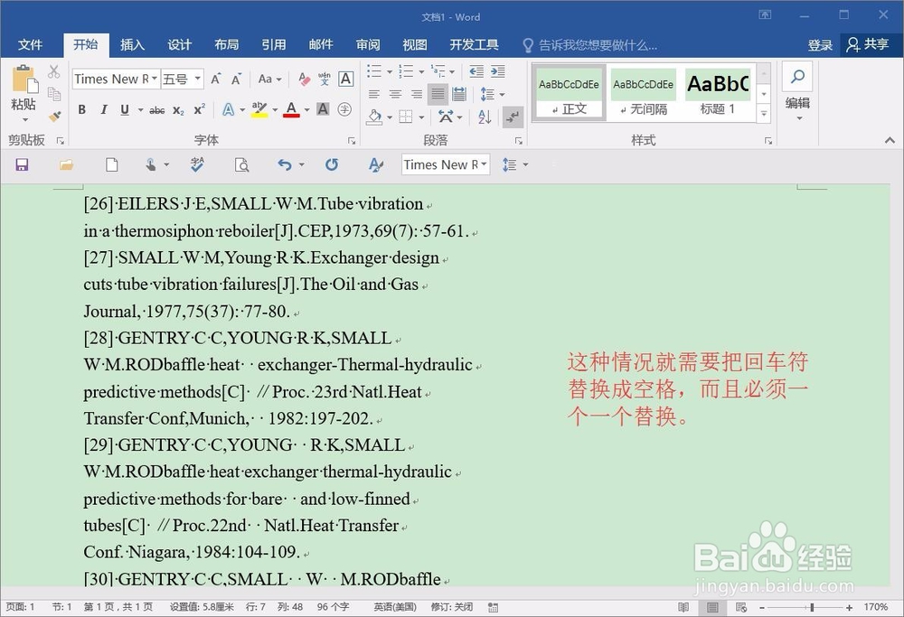Open the line spacing dropdown on the toolbar
Viewport: 904px width, 617px height.
(x=517, y=164)
